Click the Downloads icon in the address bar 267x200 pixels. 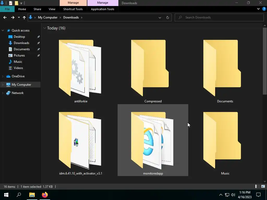point(31,17)
